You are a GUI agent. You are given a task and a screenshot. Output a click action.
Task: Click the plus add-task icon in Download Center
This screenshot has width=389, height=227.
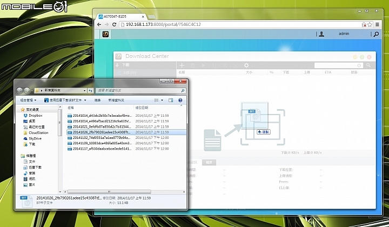(x=182, y=65)
